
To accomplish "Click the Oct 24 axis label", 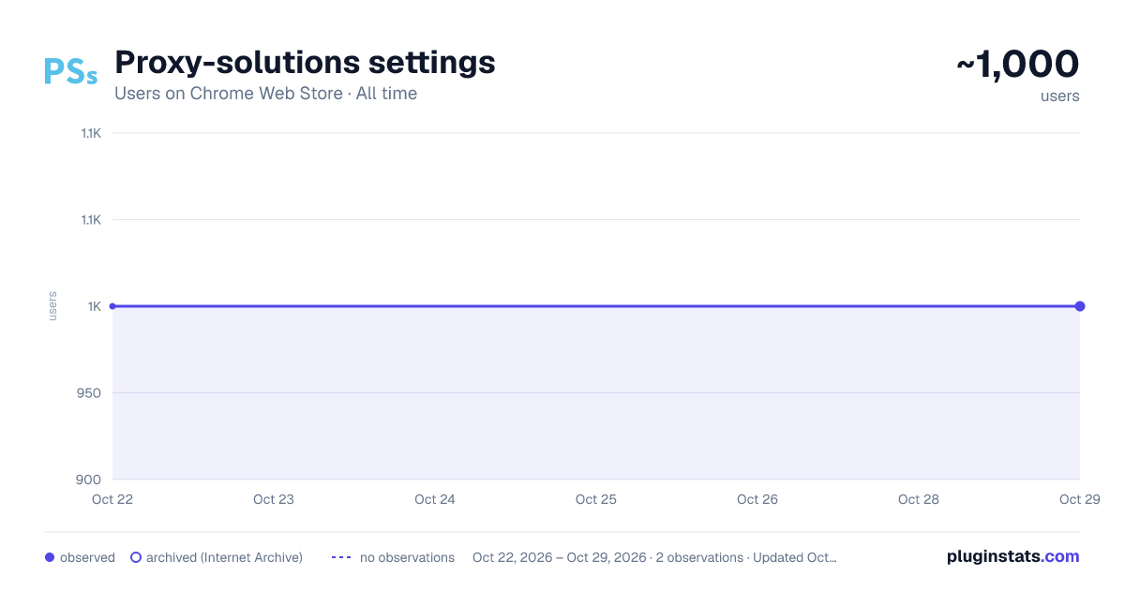I will click(x=435, y=499).
